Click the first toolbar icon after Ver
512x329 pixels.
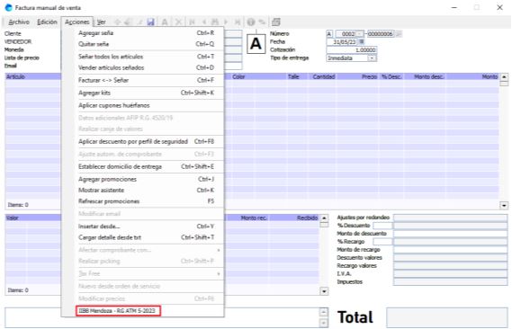coord(118,22)
